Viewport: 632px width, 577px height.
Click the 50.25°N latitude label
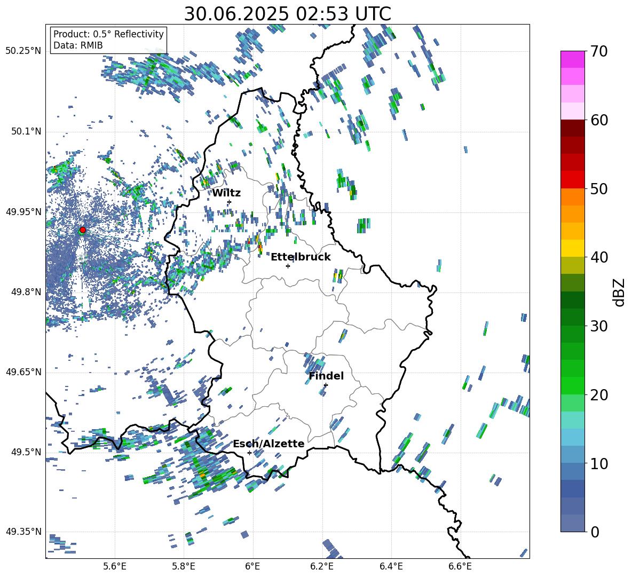23,51
